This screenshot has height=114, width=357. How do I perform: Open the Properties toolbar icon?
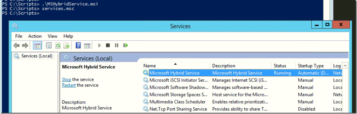click(x=49, y=45)
